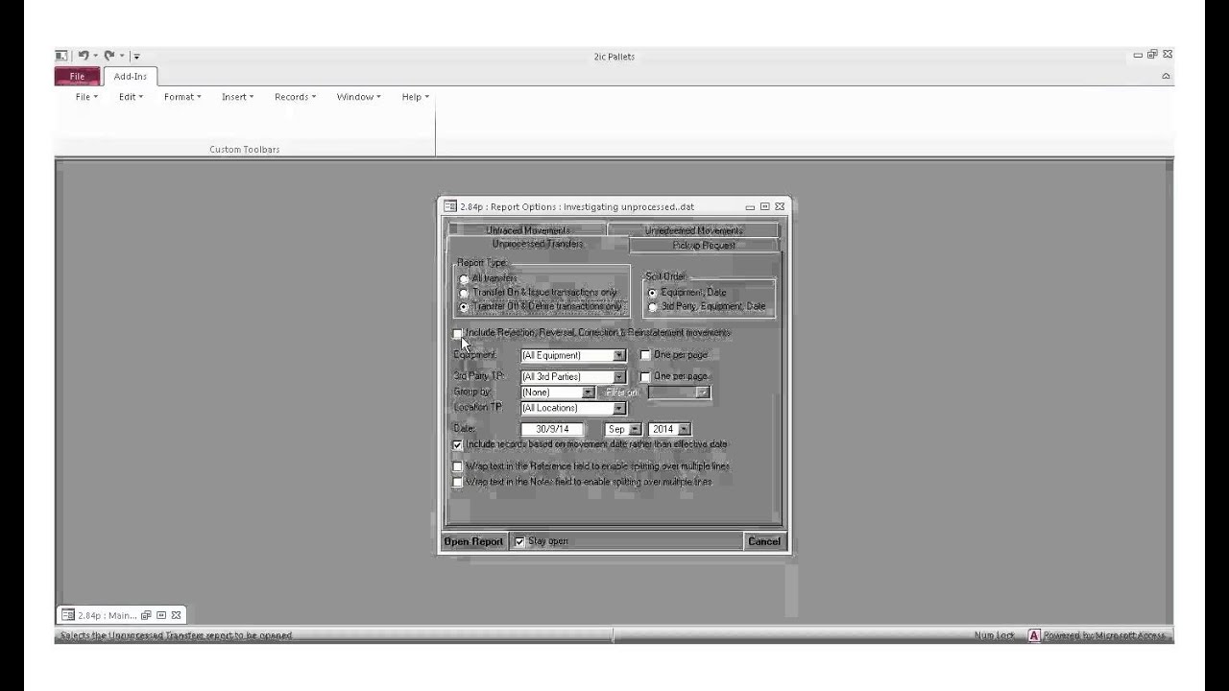
Task: Select the Unprocessed Transfers tab
Action: 538,245
